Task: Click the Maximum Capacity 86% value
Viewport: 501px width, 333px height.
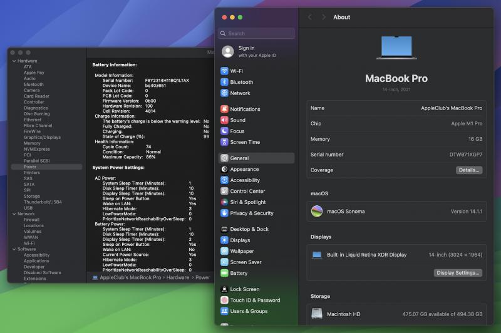Action: point(150,157)
